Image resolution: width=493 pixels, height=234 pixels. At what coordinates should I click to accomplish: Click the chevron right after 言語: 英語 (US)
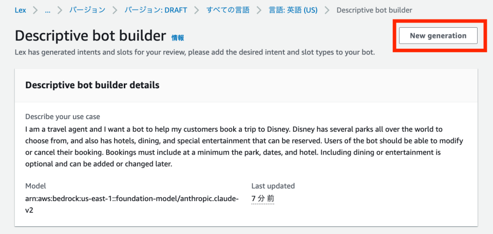tap(327, 10)
